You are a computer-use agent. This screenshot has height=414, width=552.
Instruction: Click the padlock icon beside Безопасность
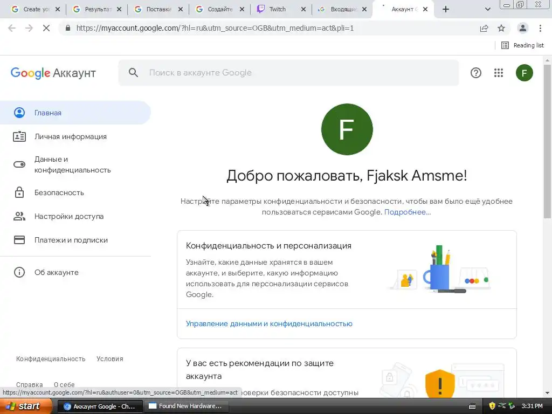[x=19, y=192]
